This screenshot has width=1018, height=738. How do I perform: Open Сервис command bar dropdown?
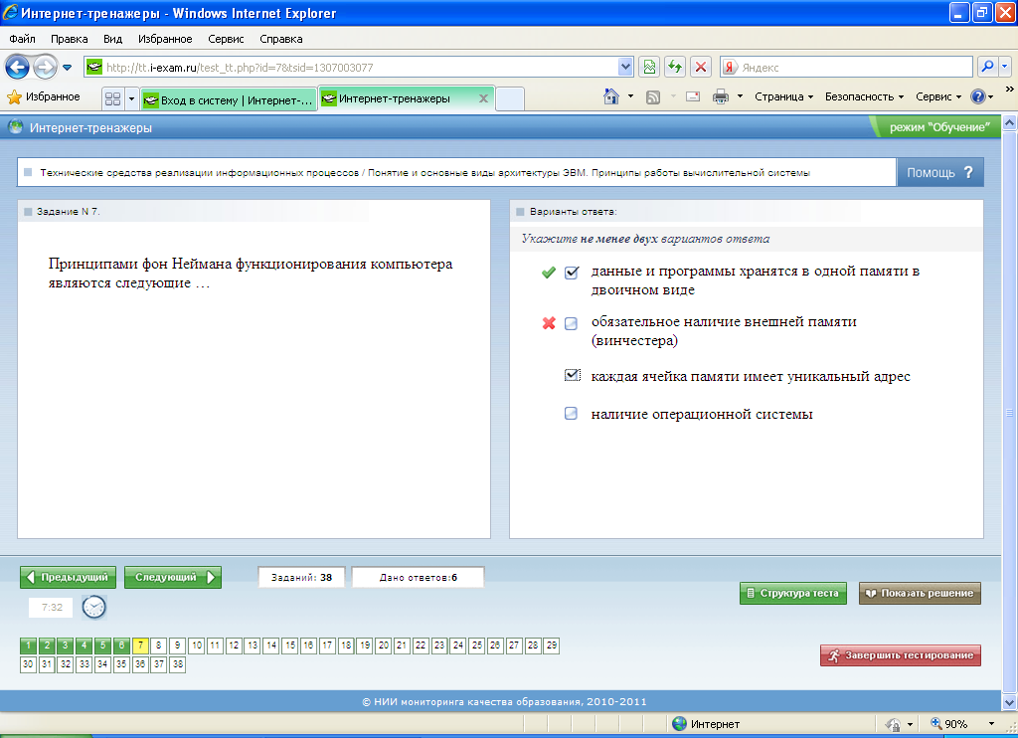(x=938, y=96)
